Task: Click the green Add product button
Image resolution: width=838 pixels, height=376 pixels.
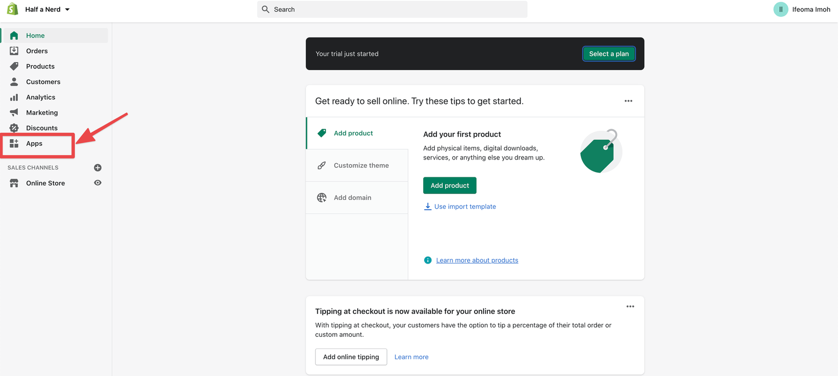Action: (450, 186)
